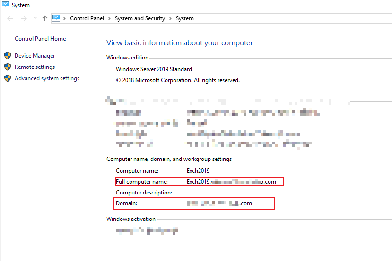Expand the chevron after System and Security

[171, 18]
